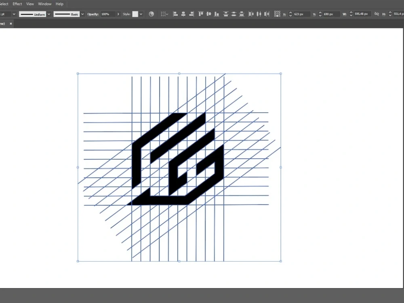
Task: Open the dropdown arrow next to Uniform
Action: tap(49, 14)
